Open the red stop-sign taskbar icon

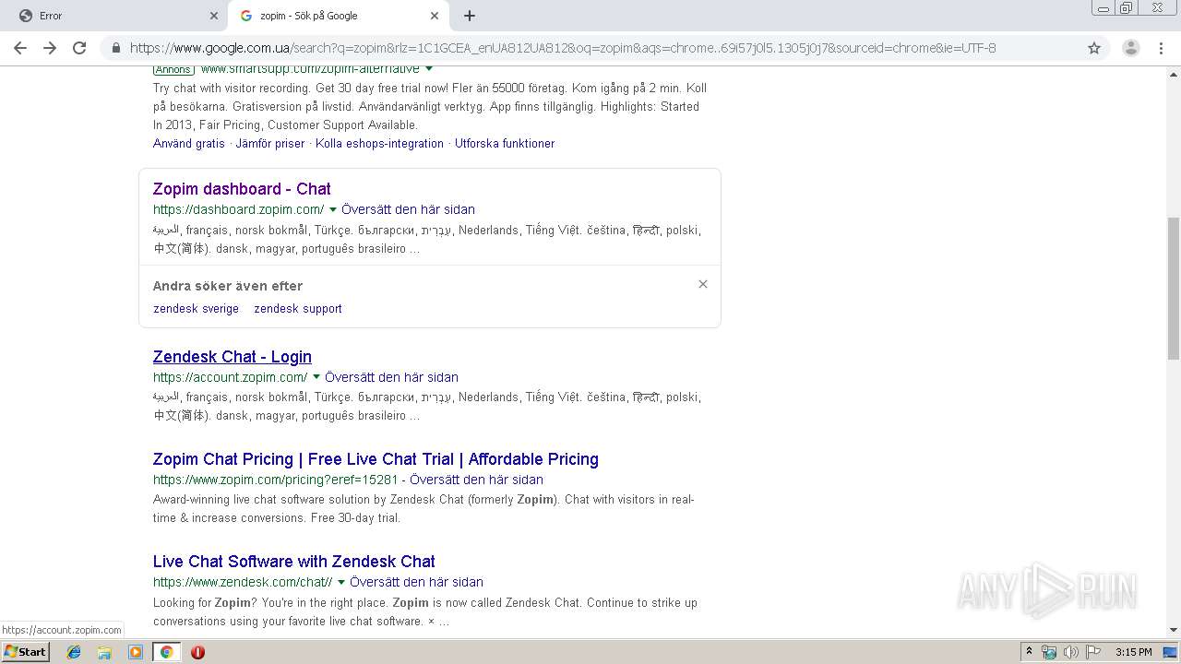pyautogui.click(x=197, y=652)
